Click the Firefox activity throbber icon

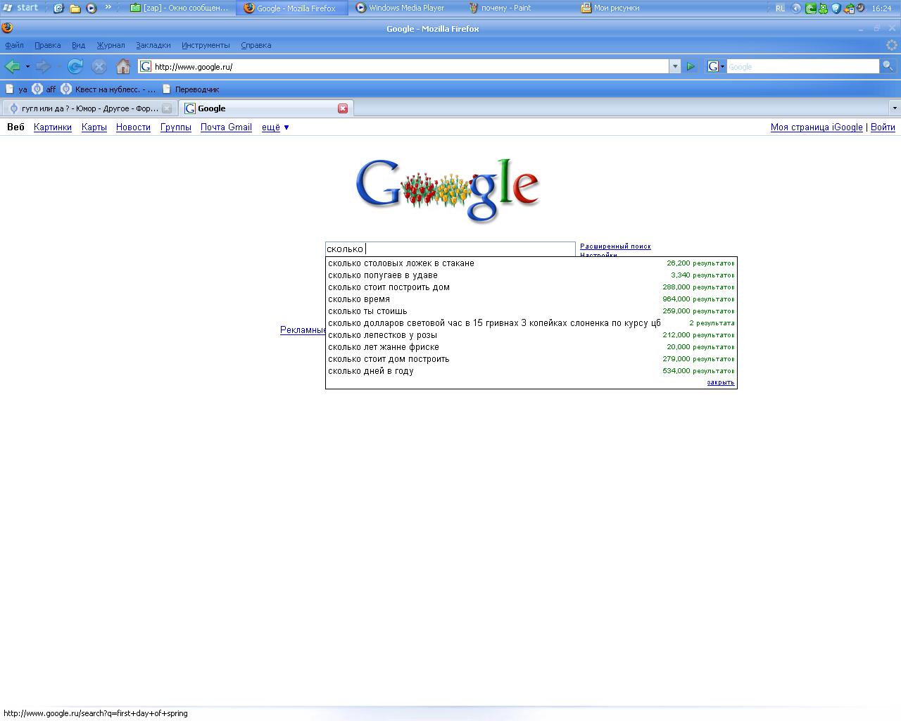[892, 45]
